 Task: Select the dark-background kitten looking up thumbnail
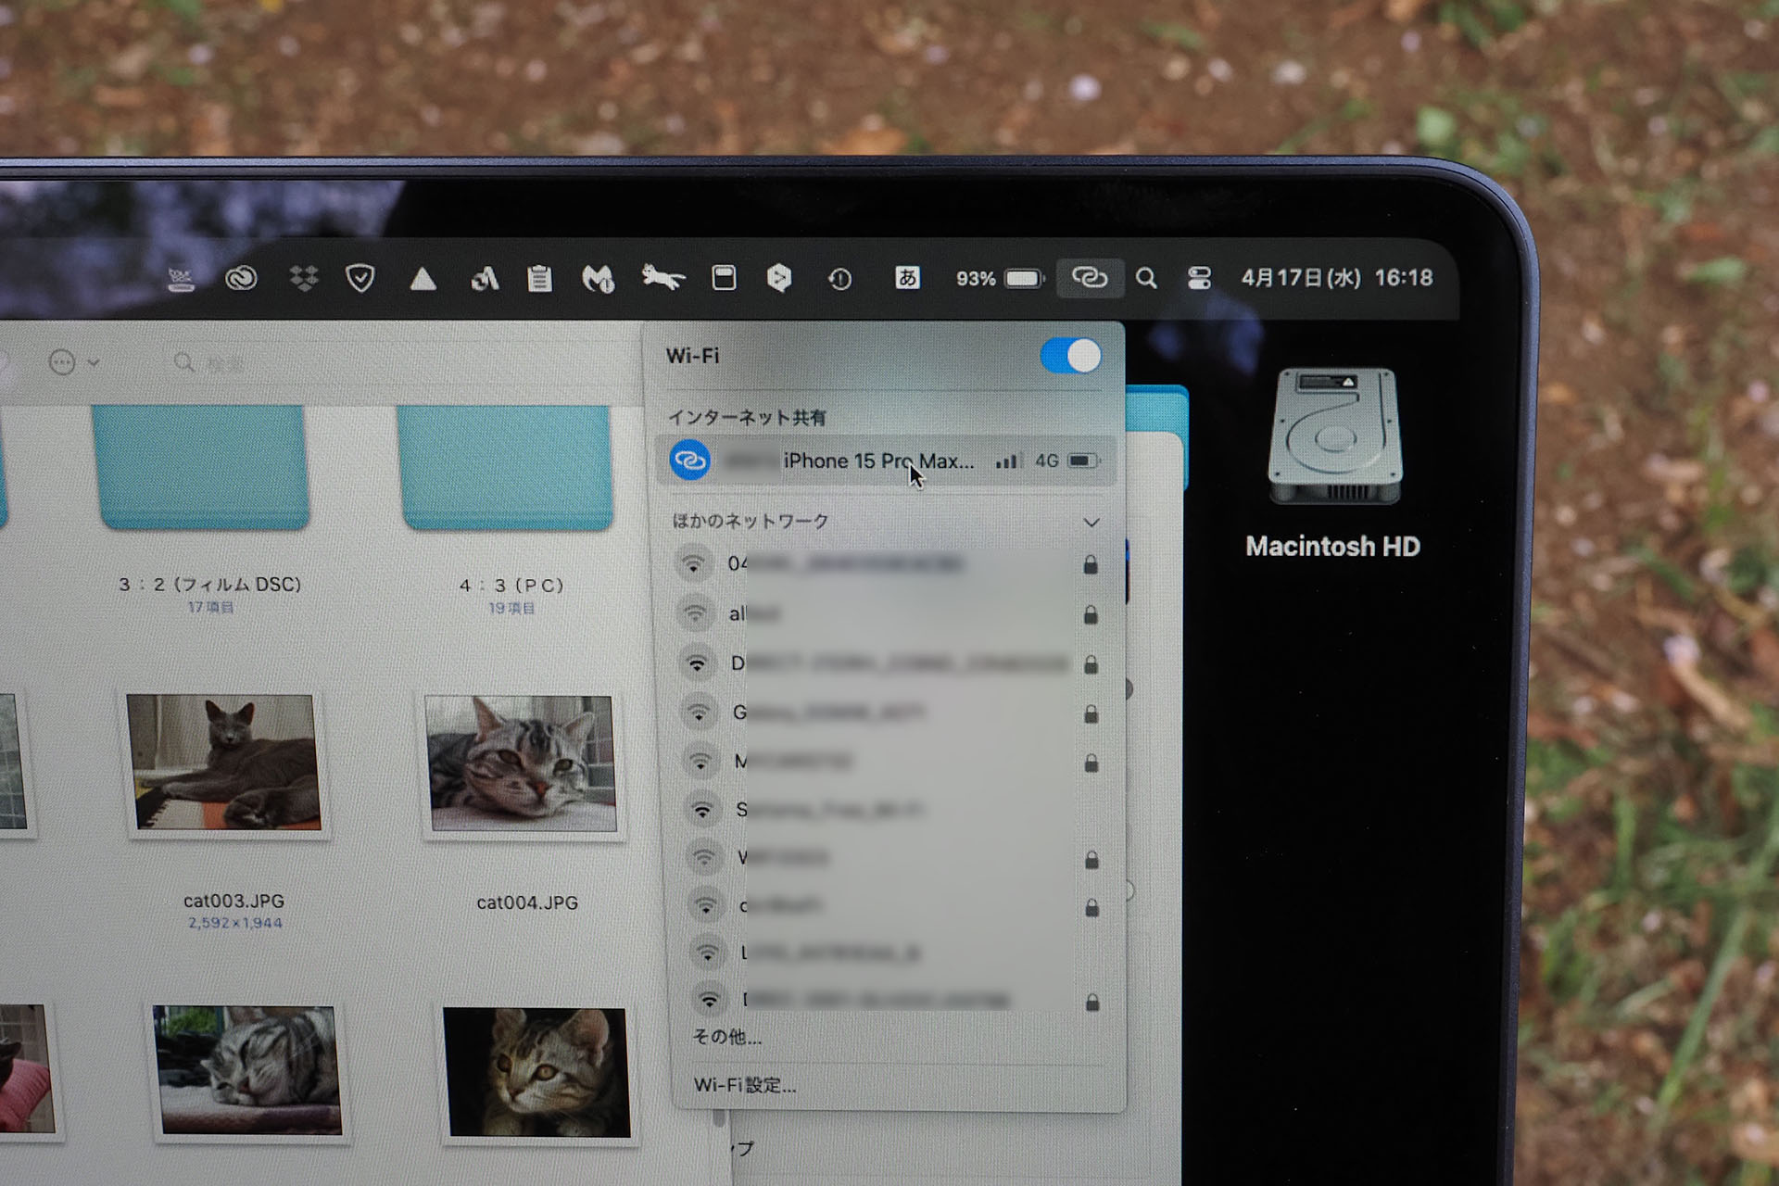tap(538, 1073)
